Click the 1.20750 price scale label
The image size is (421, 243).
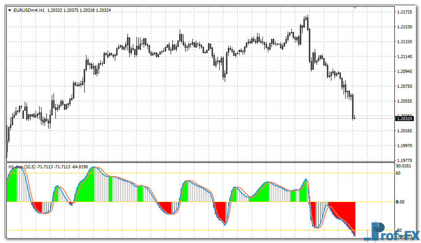(404, 86)
